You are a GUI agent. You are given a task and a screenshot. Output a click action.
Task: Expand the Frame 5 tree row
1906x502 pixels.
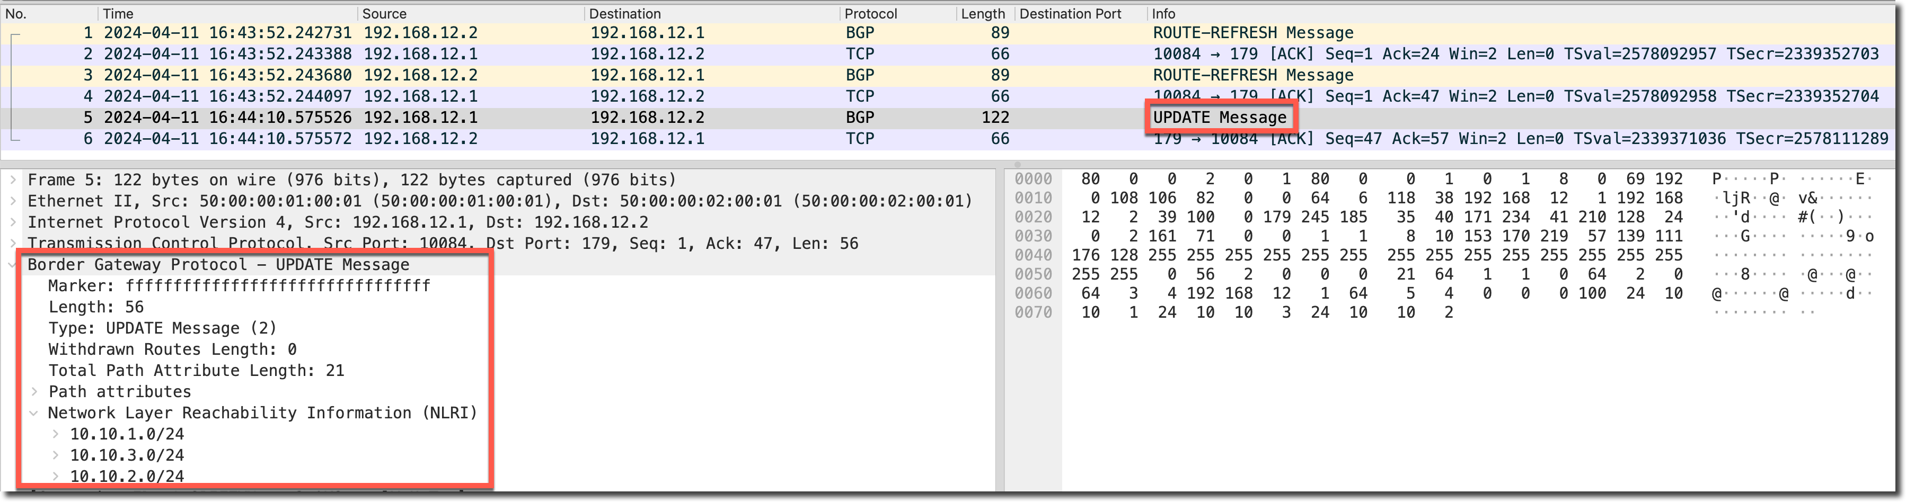tap(13, 180)
